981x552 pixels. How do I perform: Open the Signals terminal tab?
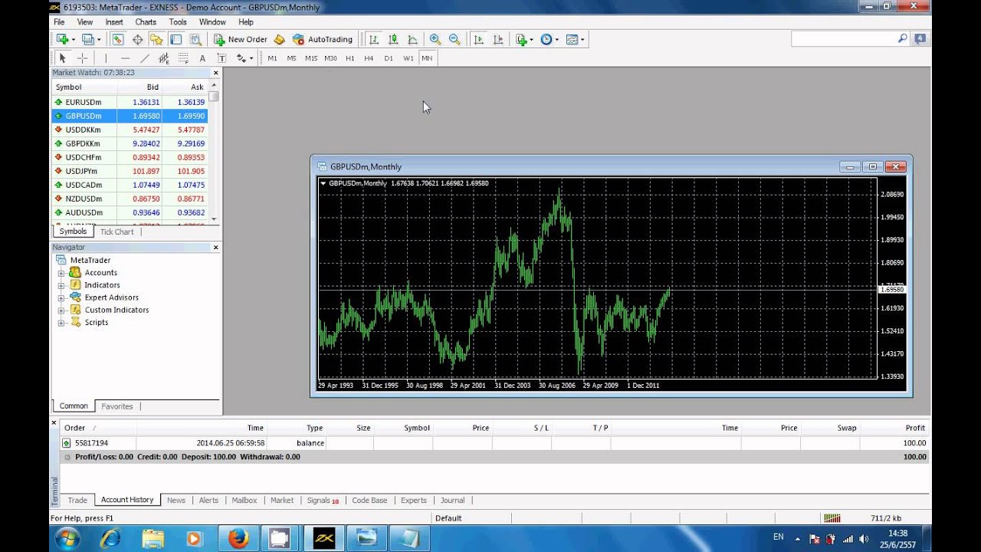tap(323, 500)
